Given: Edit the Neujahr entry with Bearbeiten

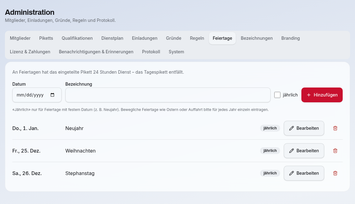Looking at the screenshot, I should click(304, 128).
